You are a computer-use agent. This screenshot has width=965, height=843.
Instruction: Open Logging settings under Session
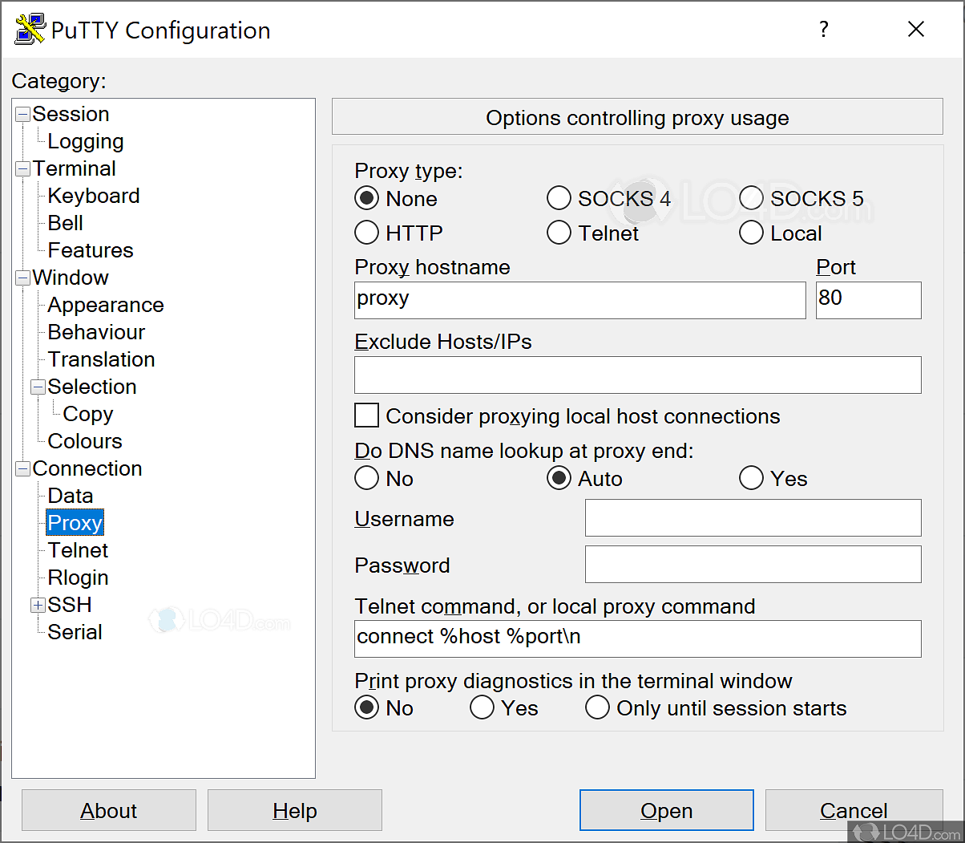click(x=86, y=140)
